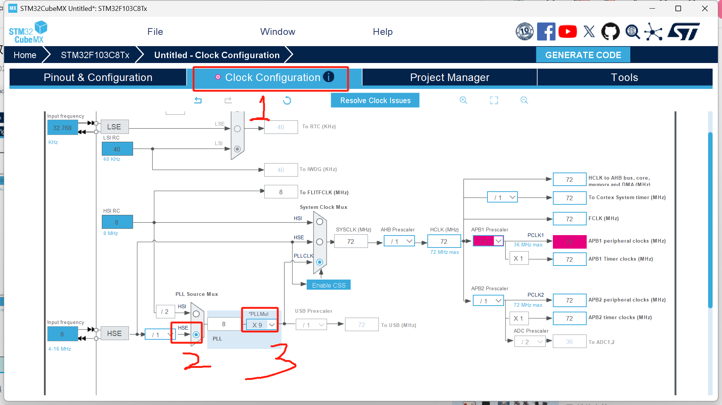Click the GENERATE CODE button
This screenshot has width=722, height=405.
click(x=583, y=55)
